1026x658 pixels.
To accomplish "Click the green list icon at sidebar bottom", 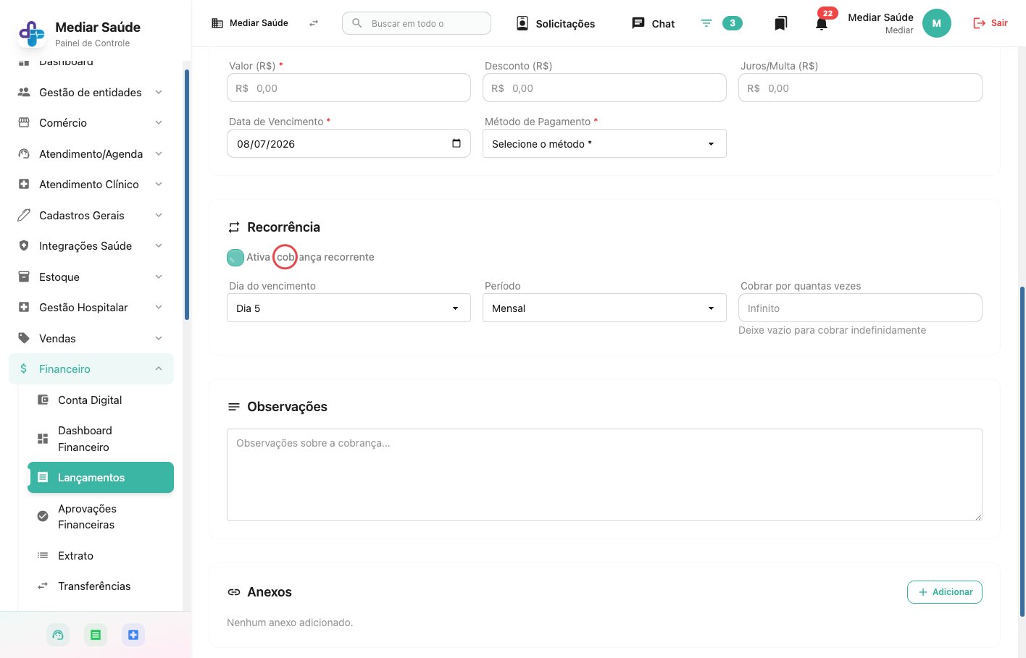I will (x=96, y=635).
